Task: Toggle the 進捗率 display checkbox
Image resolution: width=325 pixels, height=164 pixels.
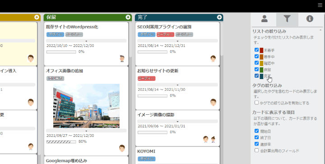Action: 256,144
